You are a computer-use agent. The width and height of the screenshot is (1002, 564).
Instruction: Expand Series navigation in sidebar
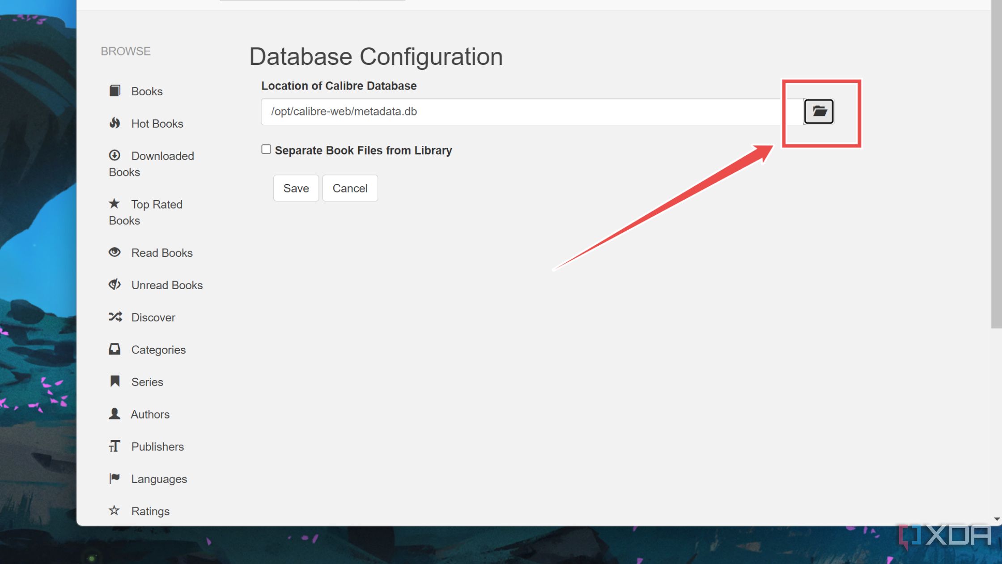(x=147, y=381)
